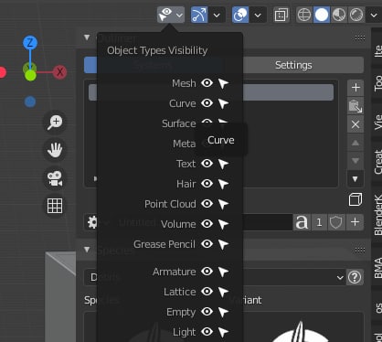Open the list specials dropdown triangle
Screen dimensions: 382x342
tap(355, 179)
